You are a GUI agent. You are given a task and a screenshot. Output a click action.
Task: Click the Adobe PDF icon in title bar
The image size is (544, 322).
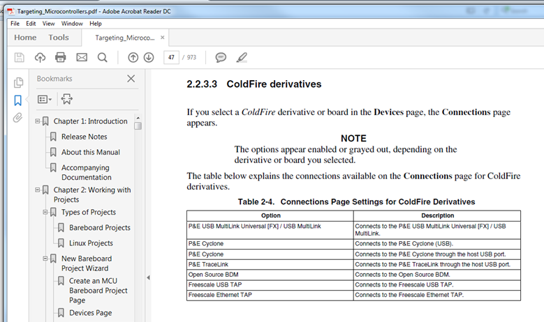[10, 11]
